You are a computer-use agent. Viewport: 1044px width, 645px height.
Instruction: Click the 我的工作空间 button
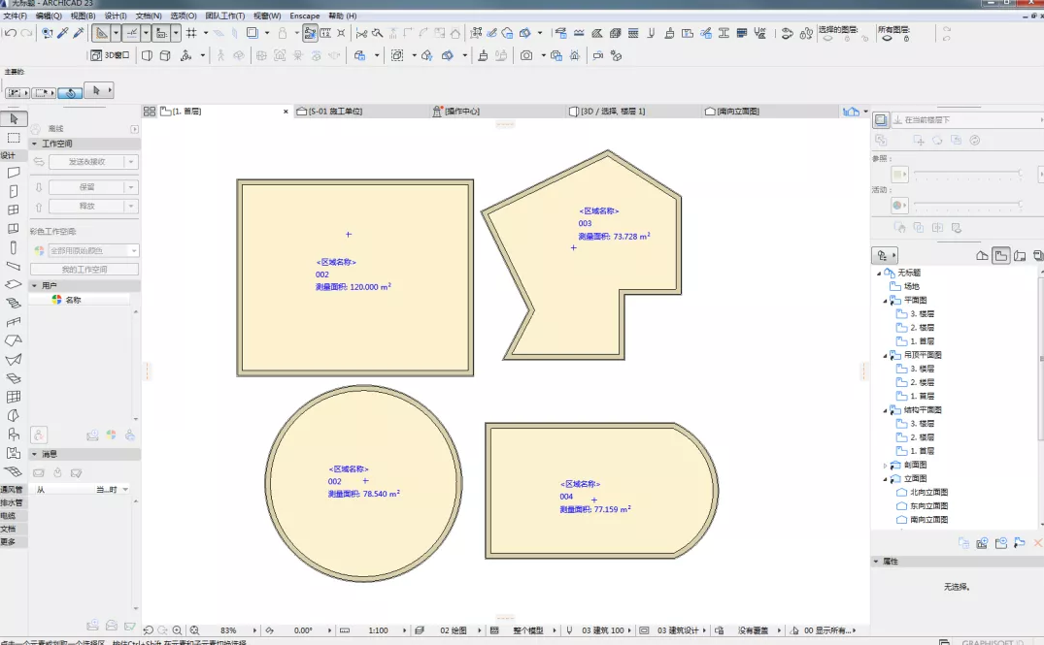coord(84,270)
